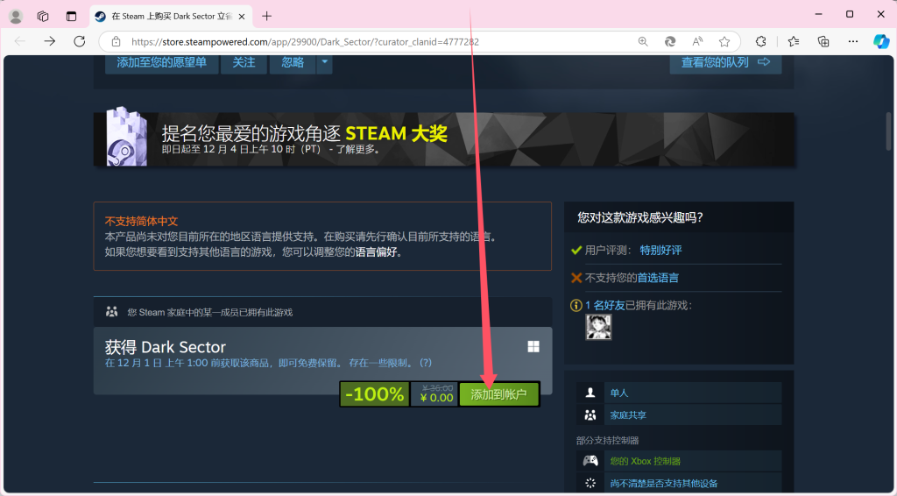The height and width of the screenshot is (496, 897).
Task: Go back to the previous page
Action: [x=20, y=41]
